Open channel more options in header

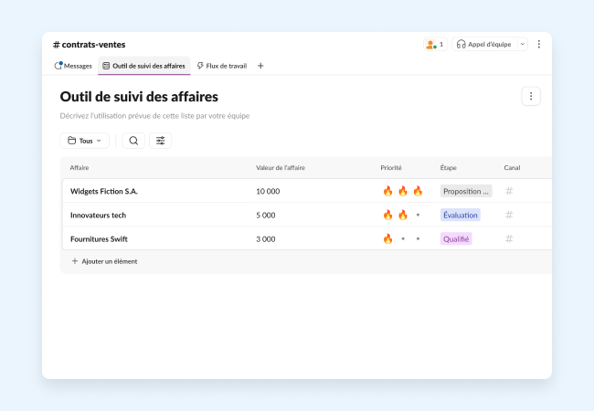pos(538,44)
